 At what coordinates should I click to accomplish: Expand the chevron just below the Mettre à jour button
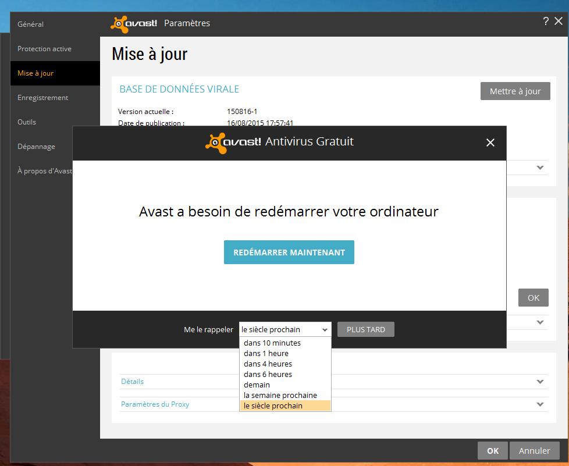[x=540, y=168]
